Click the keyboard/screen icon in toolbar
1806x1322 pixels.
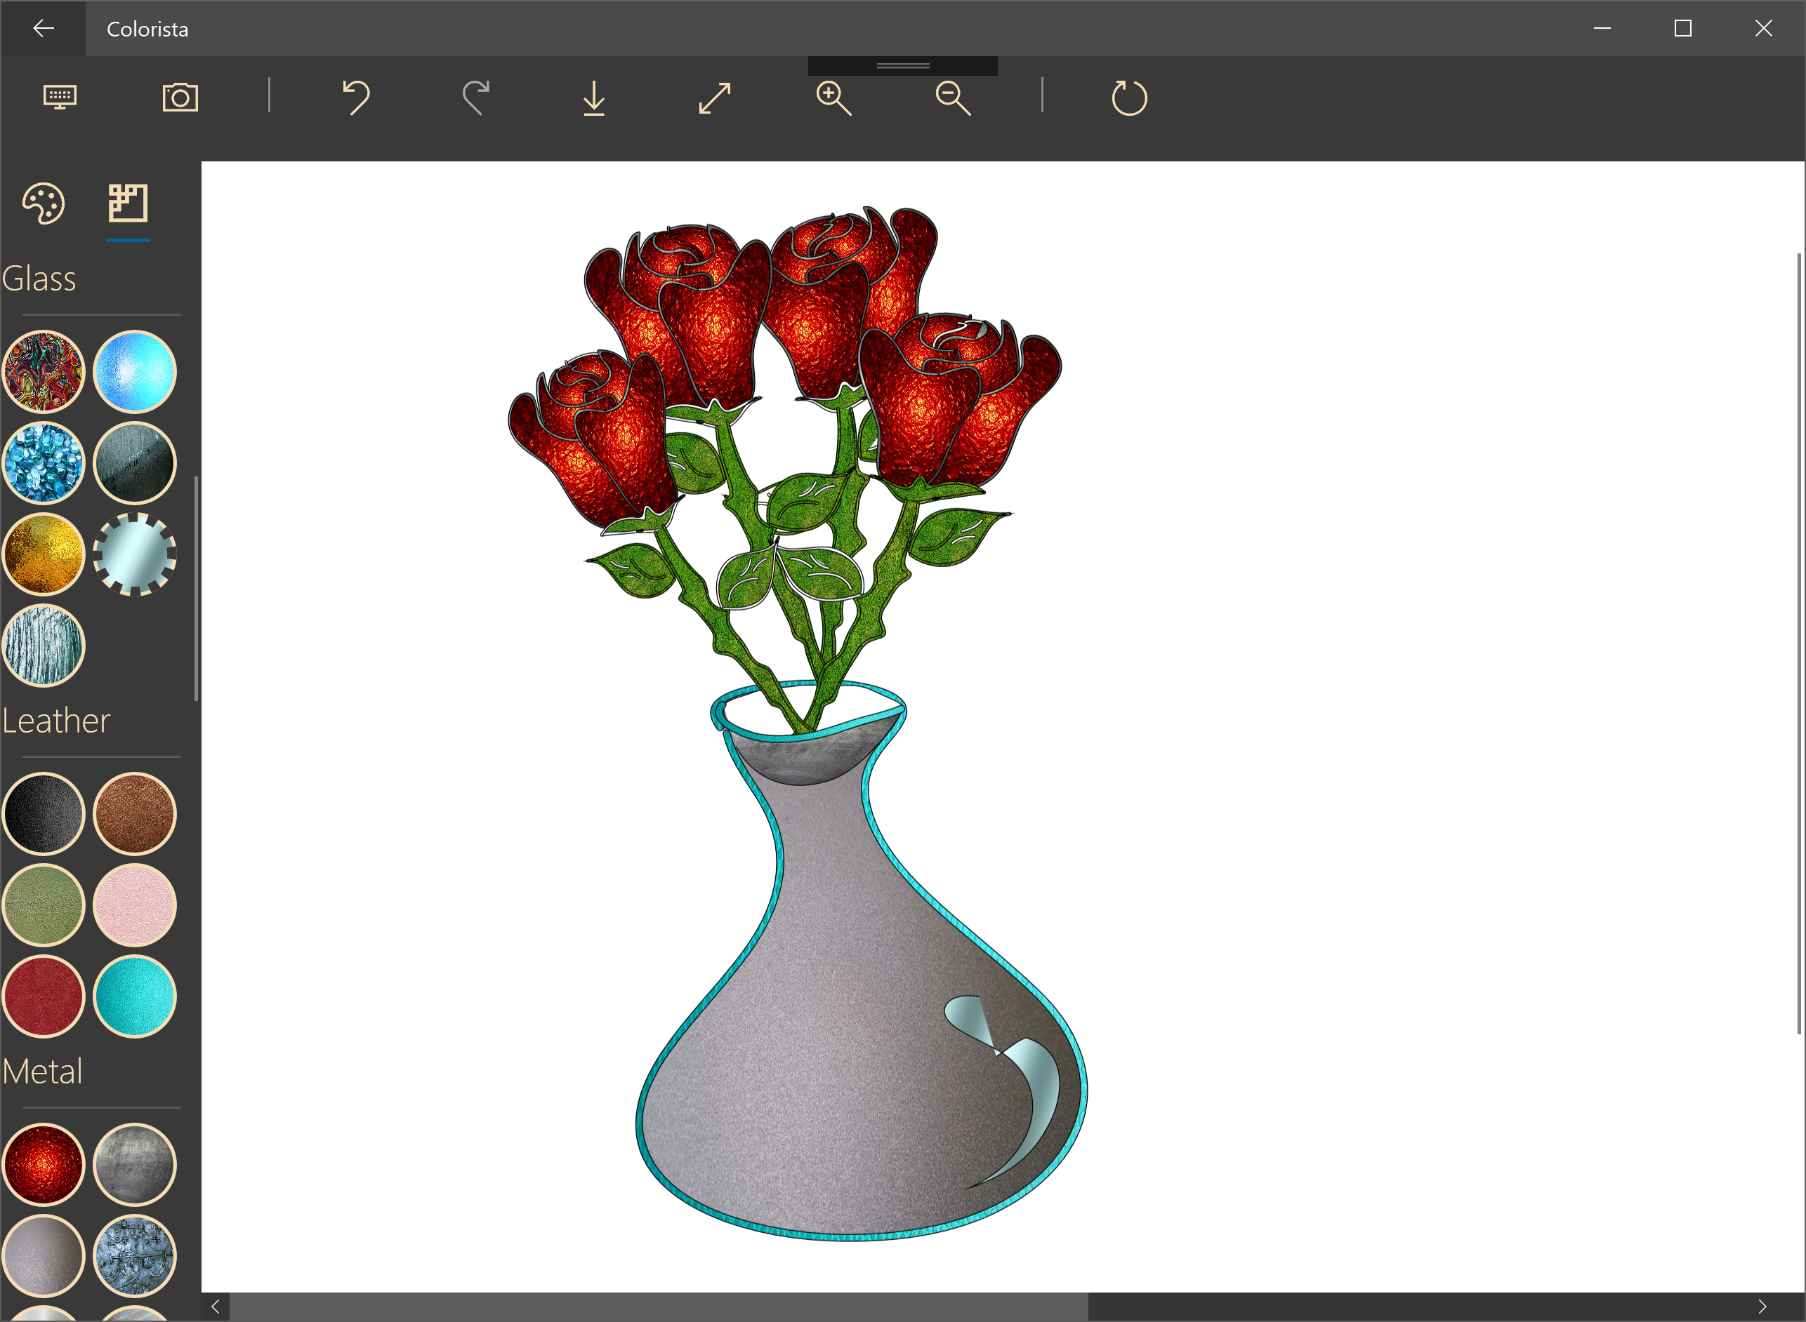tap(60, 98)
